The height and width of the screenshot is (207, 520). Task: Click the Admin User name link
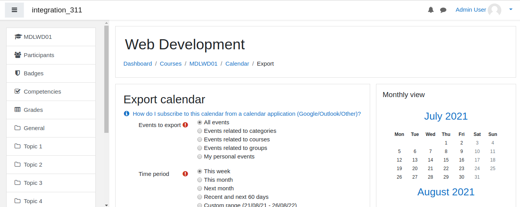(471, 10)
